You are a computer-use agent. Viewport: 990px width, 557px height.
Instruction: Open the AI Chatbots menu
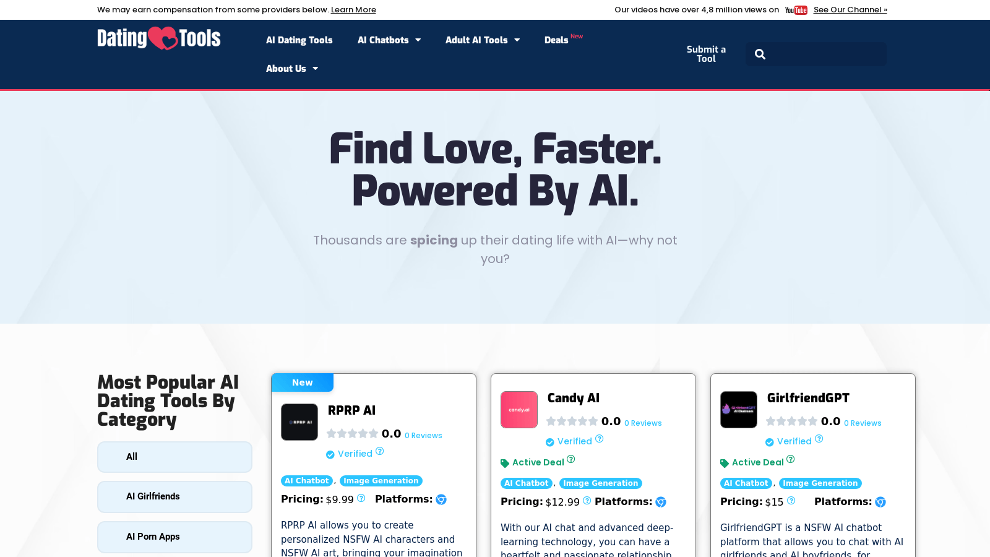click(383, 40)
